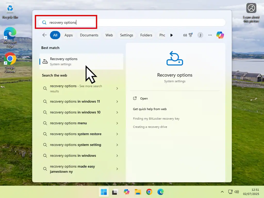264x198 pixels.
Task: Open File Explorer from the taskbar
Action: (138, 192)
